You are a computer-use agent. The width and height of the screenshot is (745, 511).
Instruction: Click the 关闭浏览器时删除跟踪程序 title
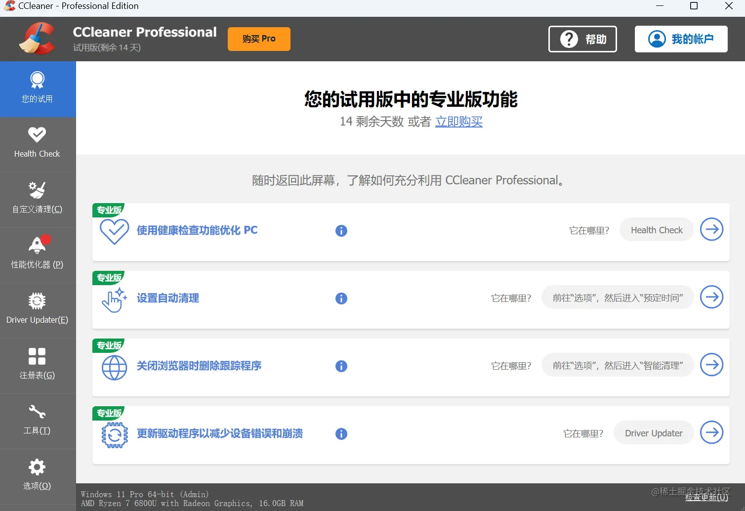click(199, 366)
